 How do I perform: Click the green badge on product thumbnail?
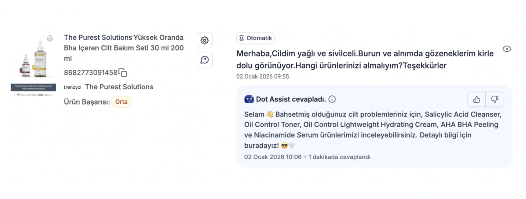(50, 38)
